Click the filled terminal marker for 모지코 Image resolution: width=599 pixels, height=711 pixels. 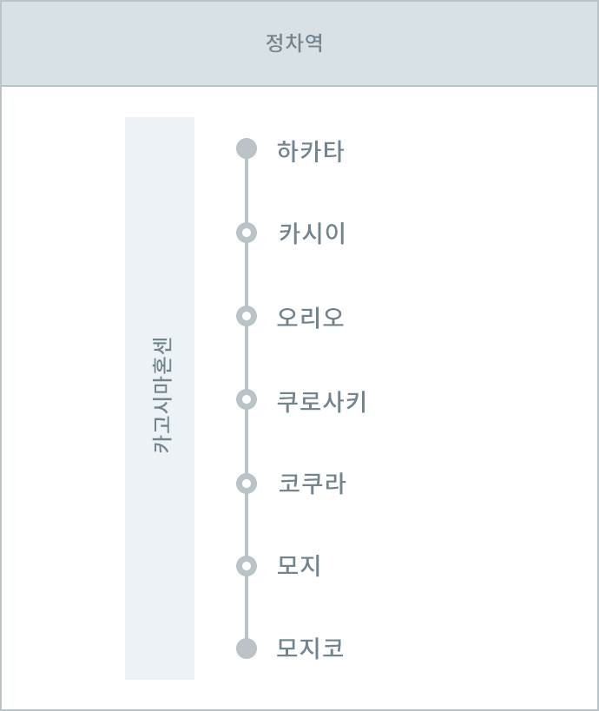pos(247,648)
